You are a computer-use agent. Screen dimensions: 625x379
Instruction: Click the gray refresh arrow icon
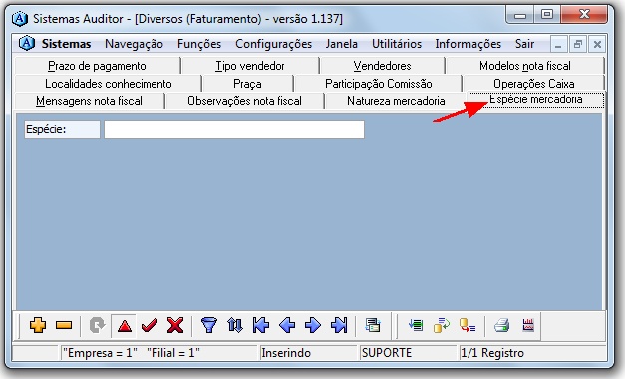click(97, 325)
